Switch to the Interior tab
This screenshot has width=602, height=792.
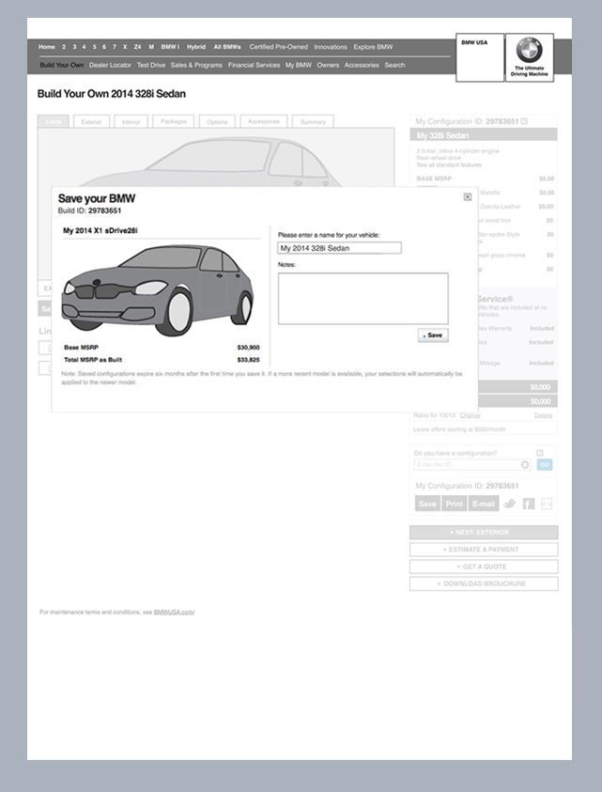(131, 121)
